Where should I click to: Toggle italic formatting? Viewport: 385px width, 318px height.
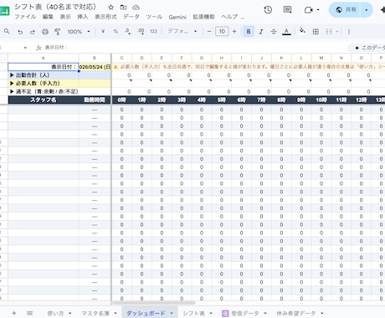click(261, 32)
